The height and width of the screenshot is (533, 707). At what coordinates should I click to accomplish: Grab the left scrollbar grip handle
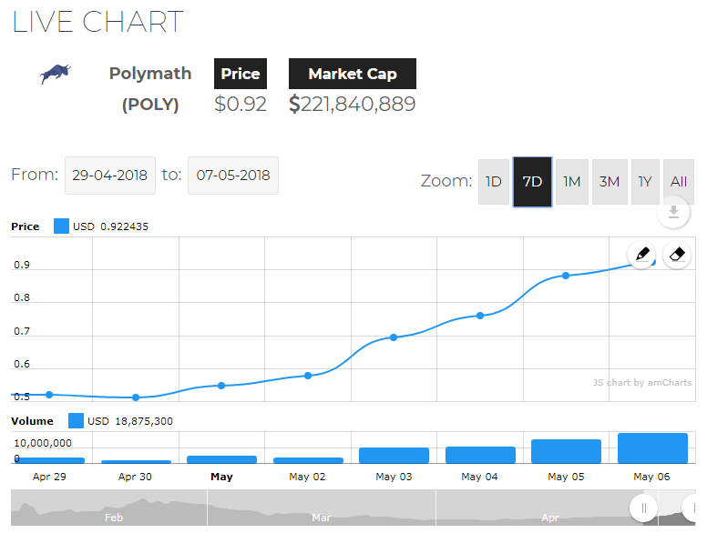[643, 508]
